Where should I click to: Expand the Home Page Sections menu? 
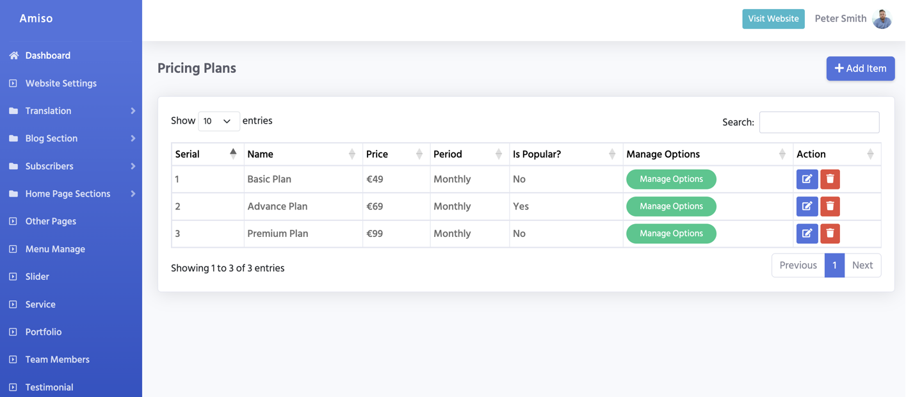[133, 193]
